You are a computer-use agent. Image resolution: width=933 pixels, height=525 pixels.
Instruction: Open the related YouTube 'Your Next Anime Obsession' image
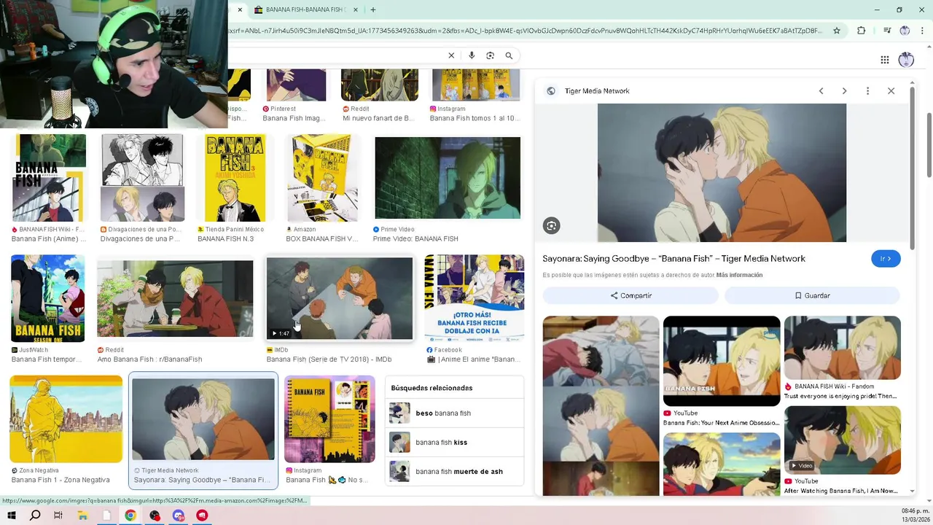click(722, 361)
